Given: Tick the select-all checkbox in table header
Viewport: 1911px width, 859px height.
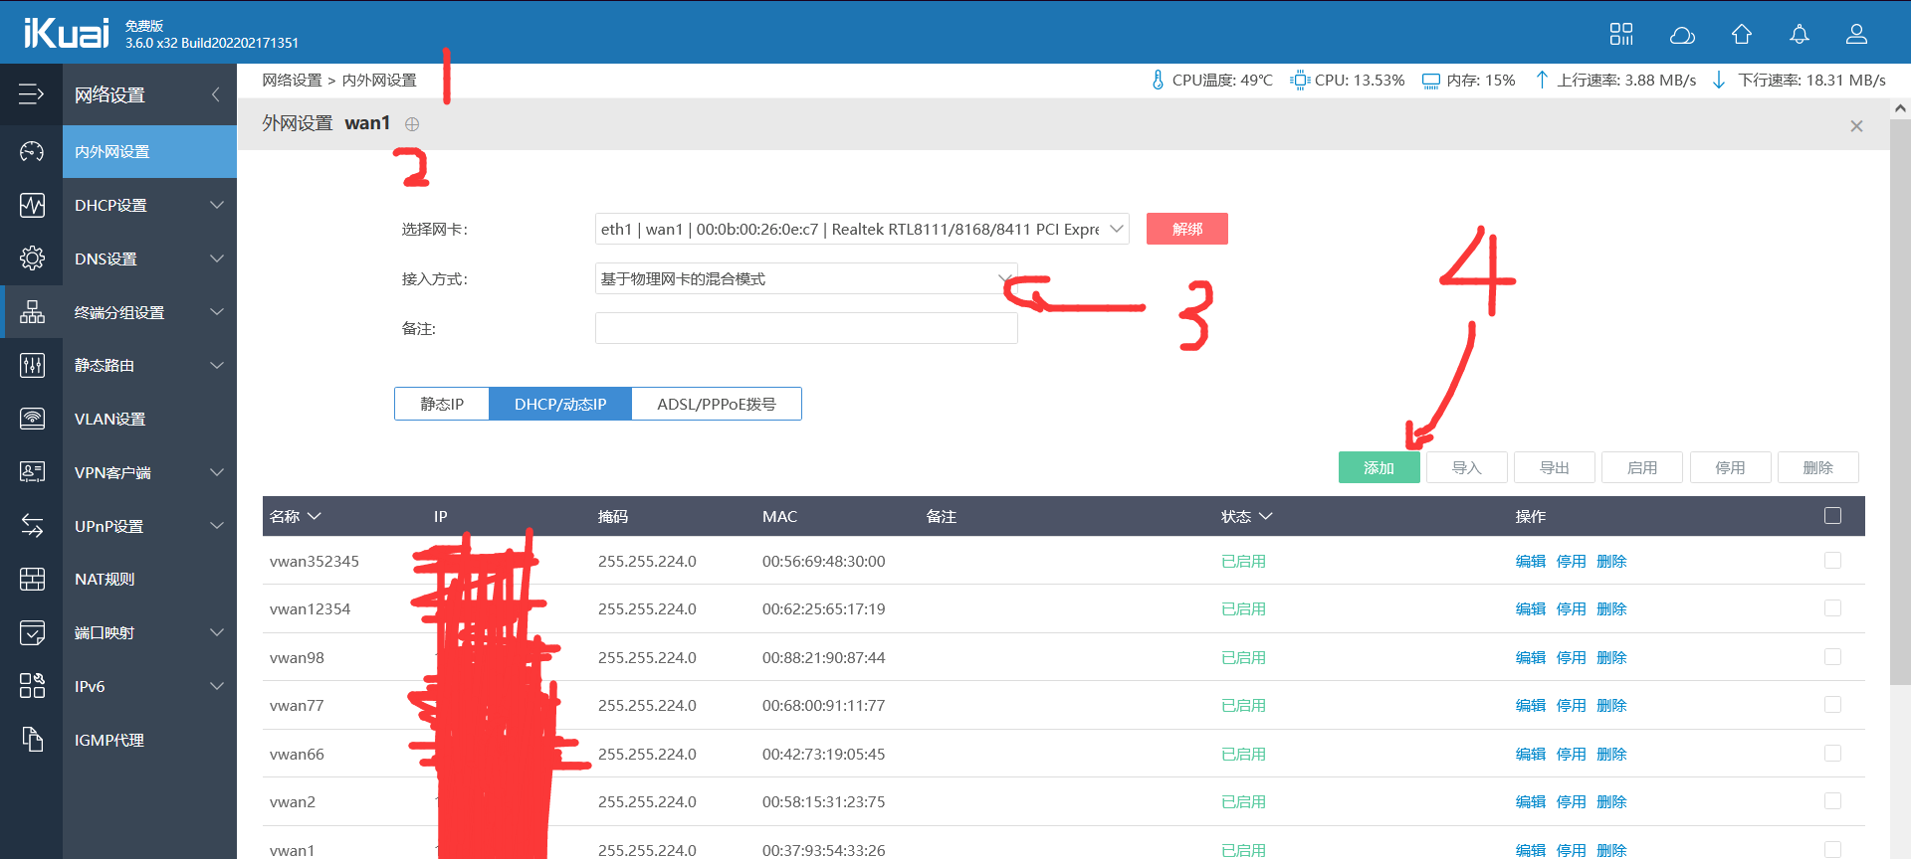Looking at the screenshot, I should [1832, 516].
